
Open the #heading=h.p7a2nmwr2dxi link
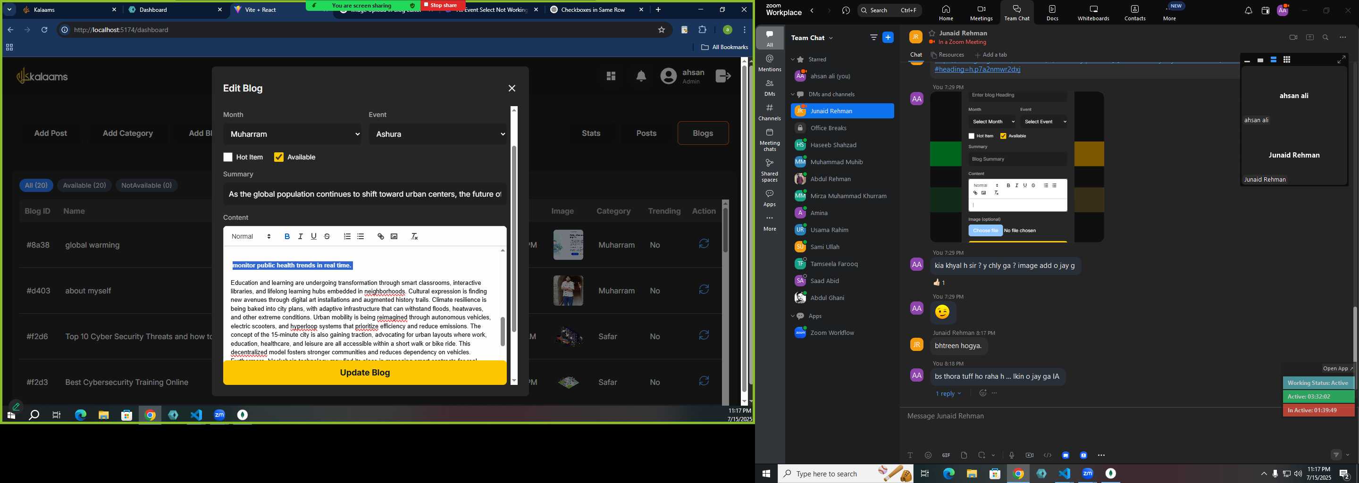coord(977,69)
